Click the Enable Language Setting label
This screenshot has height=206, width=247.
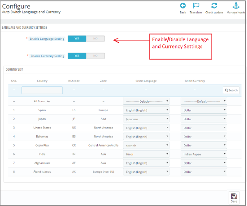(x=47, y=39)
